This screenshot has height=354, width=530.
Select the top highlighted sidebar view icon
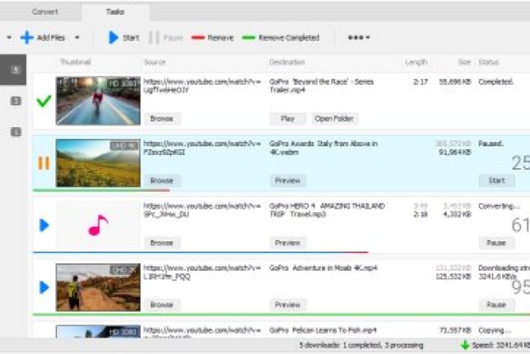(14, 69)
